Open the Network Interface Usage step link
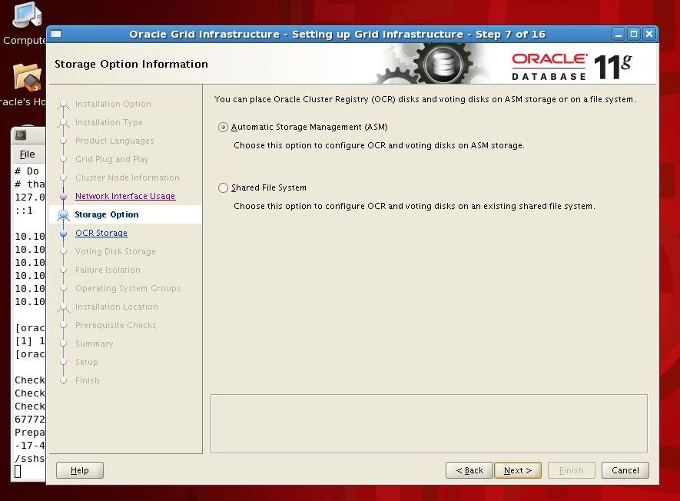Image resolution: width=680 pixels, height=501 pixels. coord(124,196)
